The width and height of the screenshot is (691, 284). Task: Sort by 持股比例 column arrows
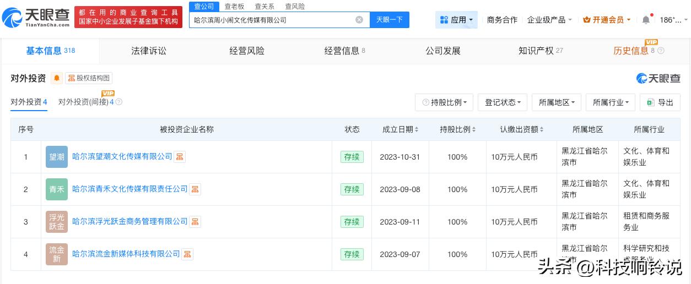click(x=473, y=130)
